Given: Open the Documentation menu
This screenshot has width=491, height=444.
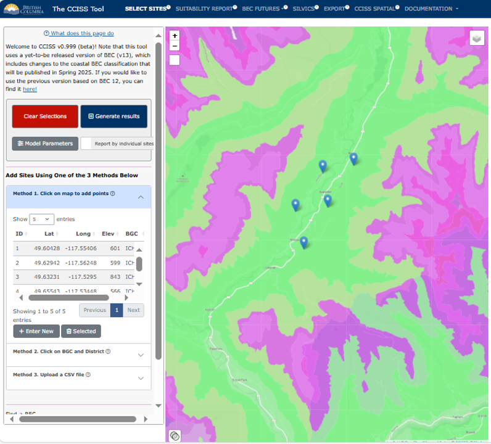Looking at the screenshot, I should pyautogui.click(x=431, y=9).
